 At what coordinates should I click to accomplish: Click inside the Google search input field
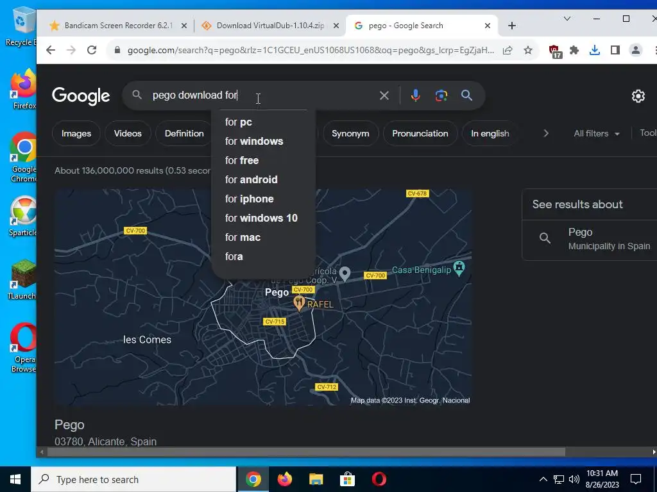click(262, 95)
